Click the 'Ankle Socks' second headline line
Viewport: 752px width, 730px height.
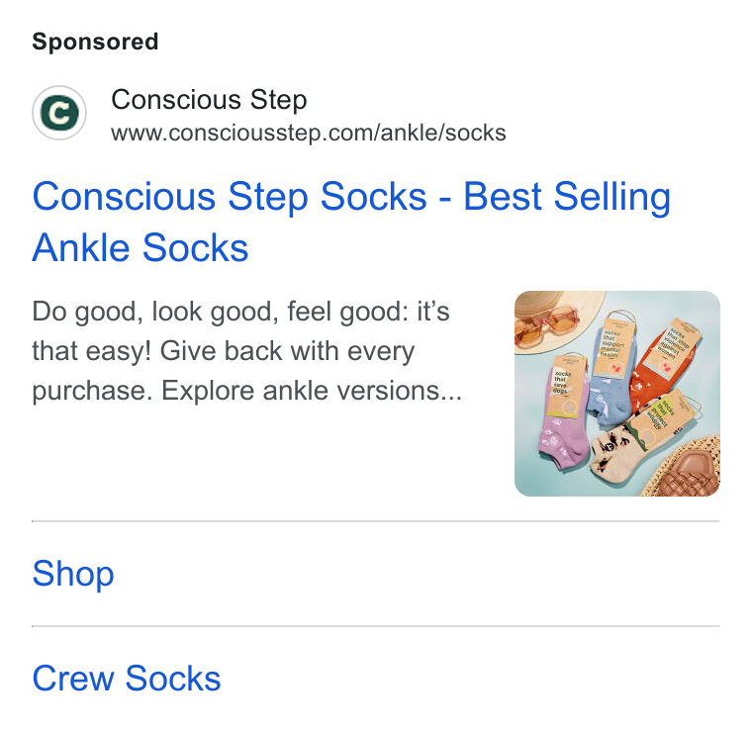141,248
